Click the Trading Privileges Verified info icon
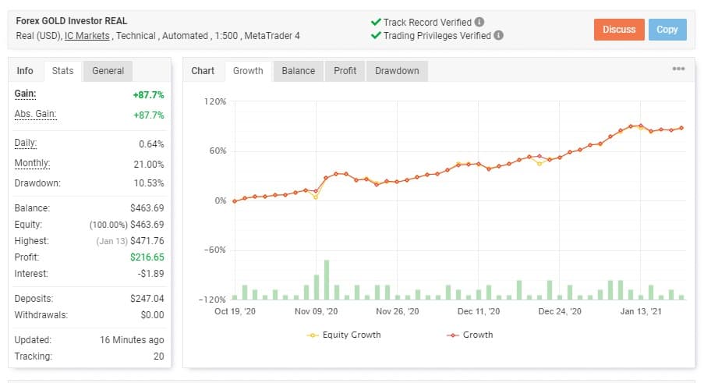The height and width of the screenshot is (383, 704). pyautogui.click(x=498, y=35)
